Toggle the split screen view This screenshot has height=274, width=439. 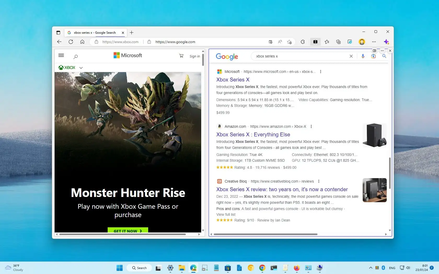coord(315,42)
